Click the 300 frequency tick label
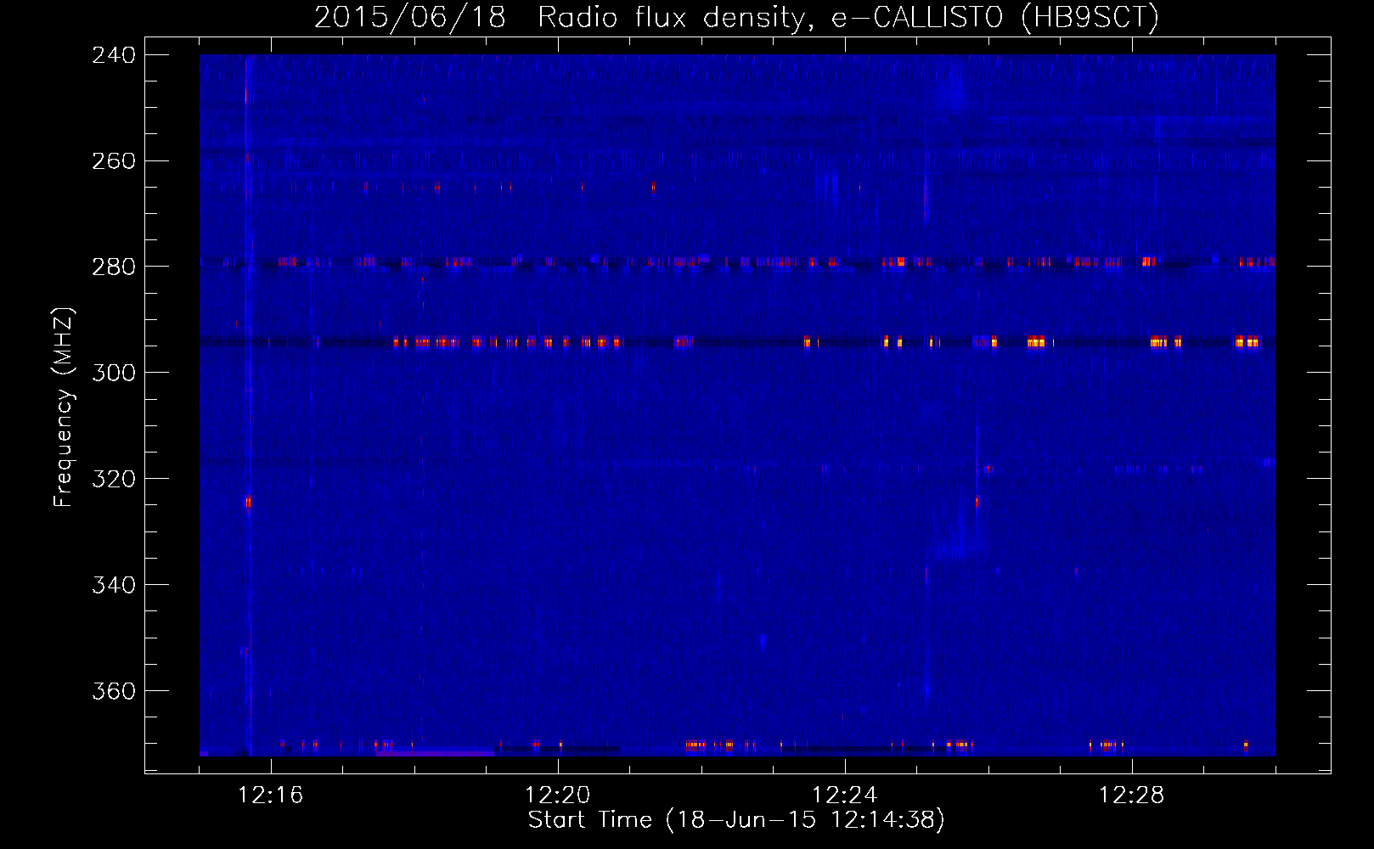 [x=114, y=374]
